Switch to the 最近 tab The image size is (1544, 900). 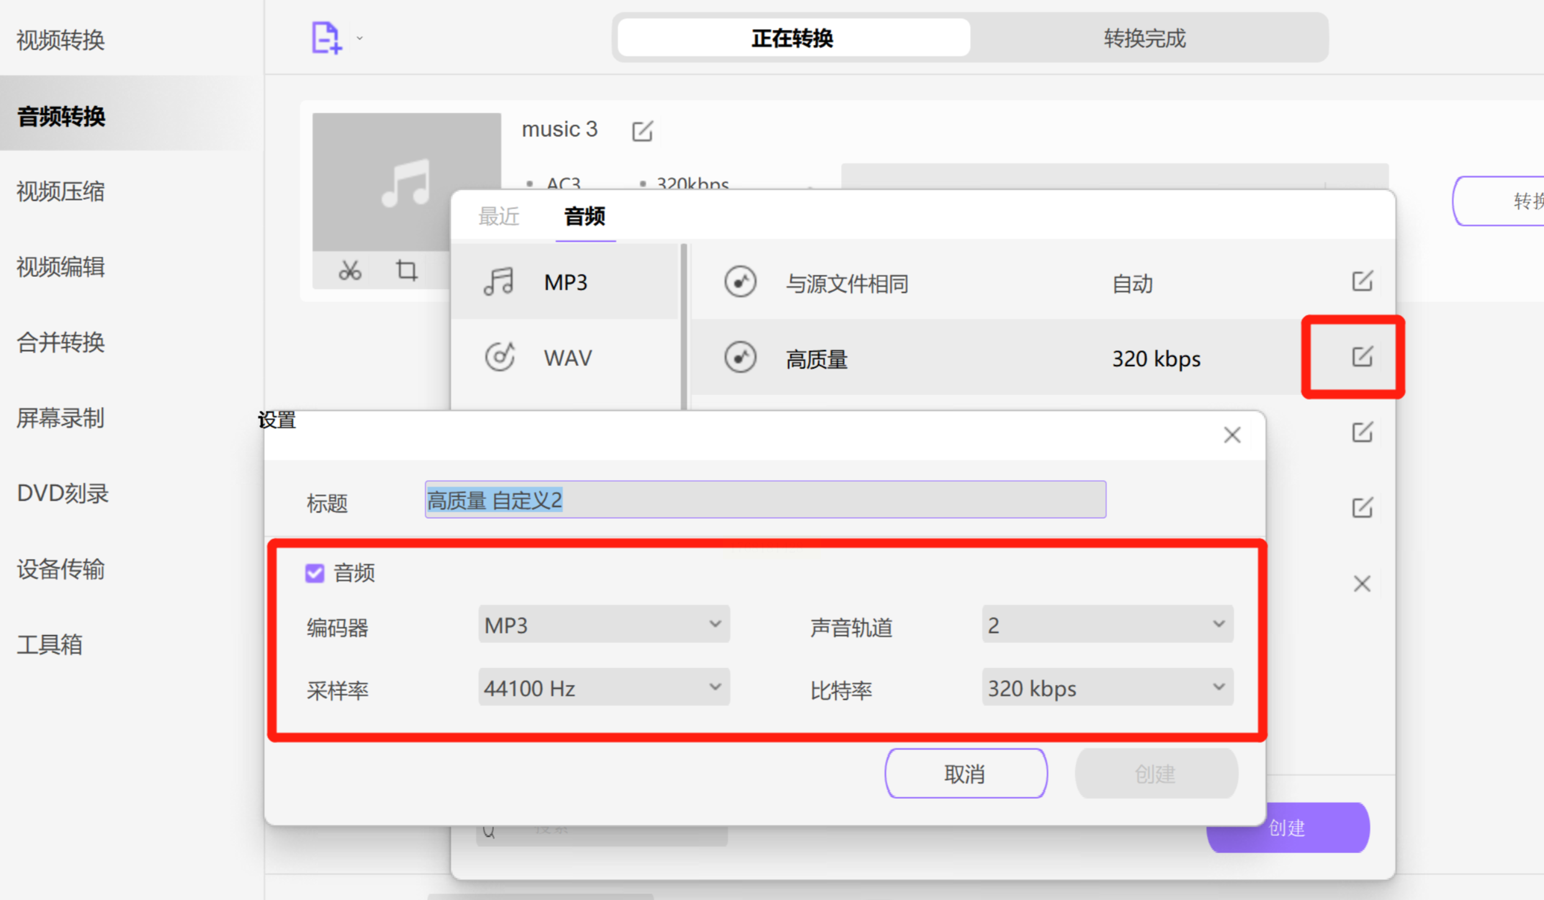tap(498, 217)
